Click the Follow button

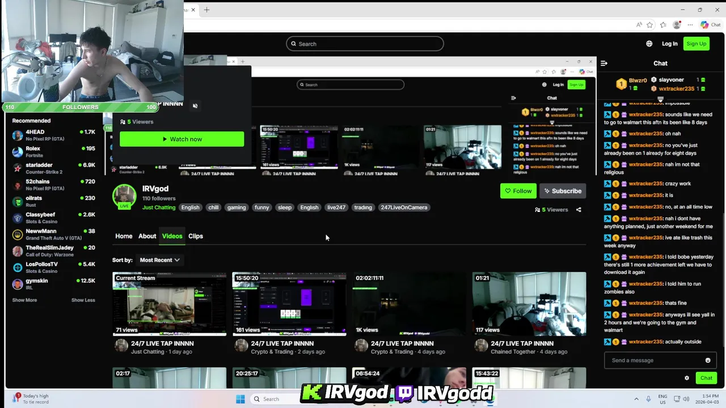coord(518,191)
